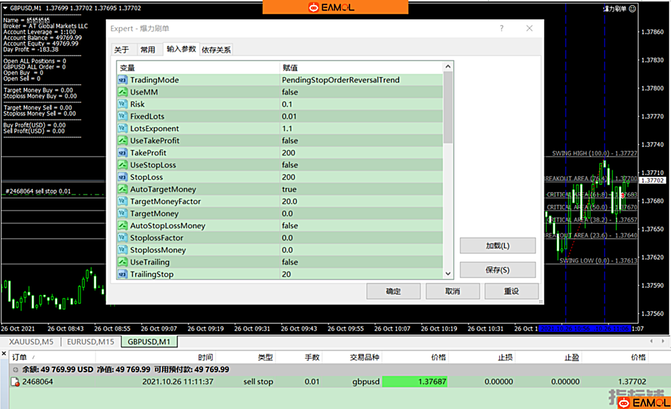Switch to the 依存关系 tab

[x=216, y=50]
